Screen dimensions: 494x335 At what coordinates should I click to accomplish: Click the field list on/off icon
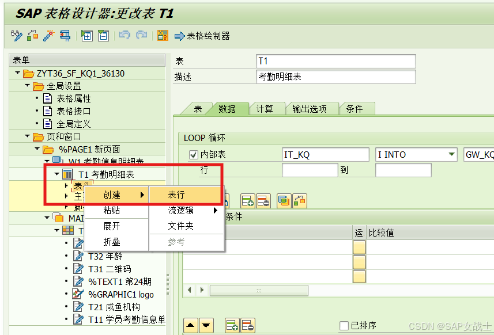[163, 36]
